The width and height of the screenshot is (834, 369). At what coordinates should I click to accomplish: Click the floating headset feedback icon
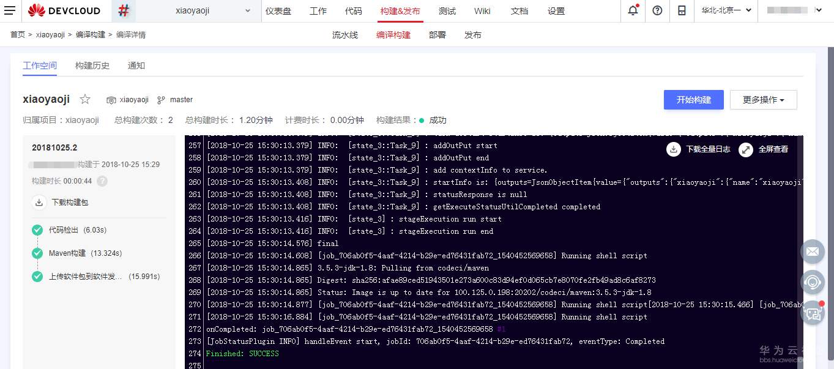coord(813,282)
